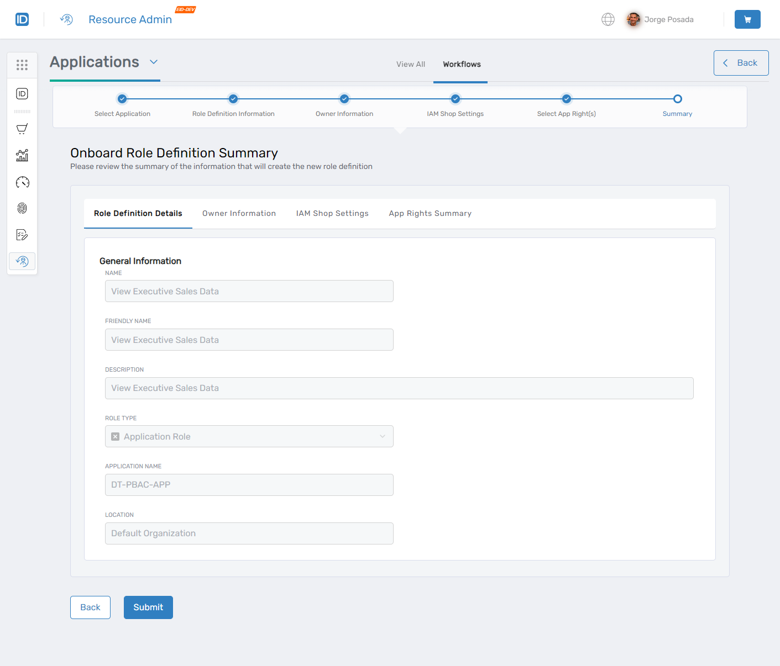
Task: Switch to the App Rights Summary tab
Action: click(x=430, y=214)
